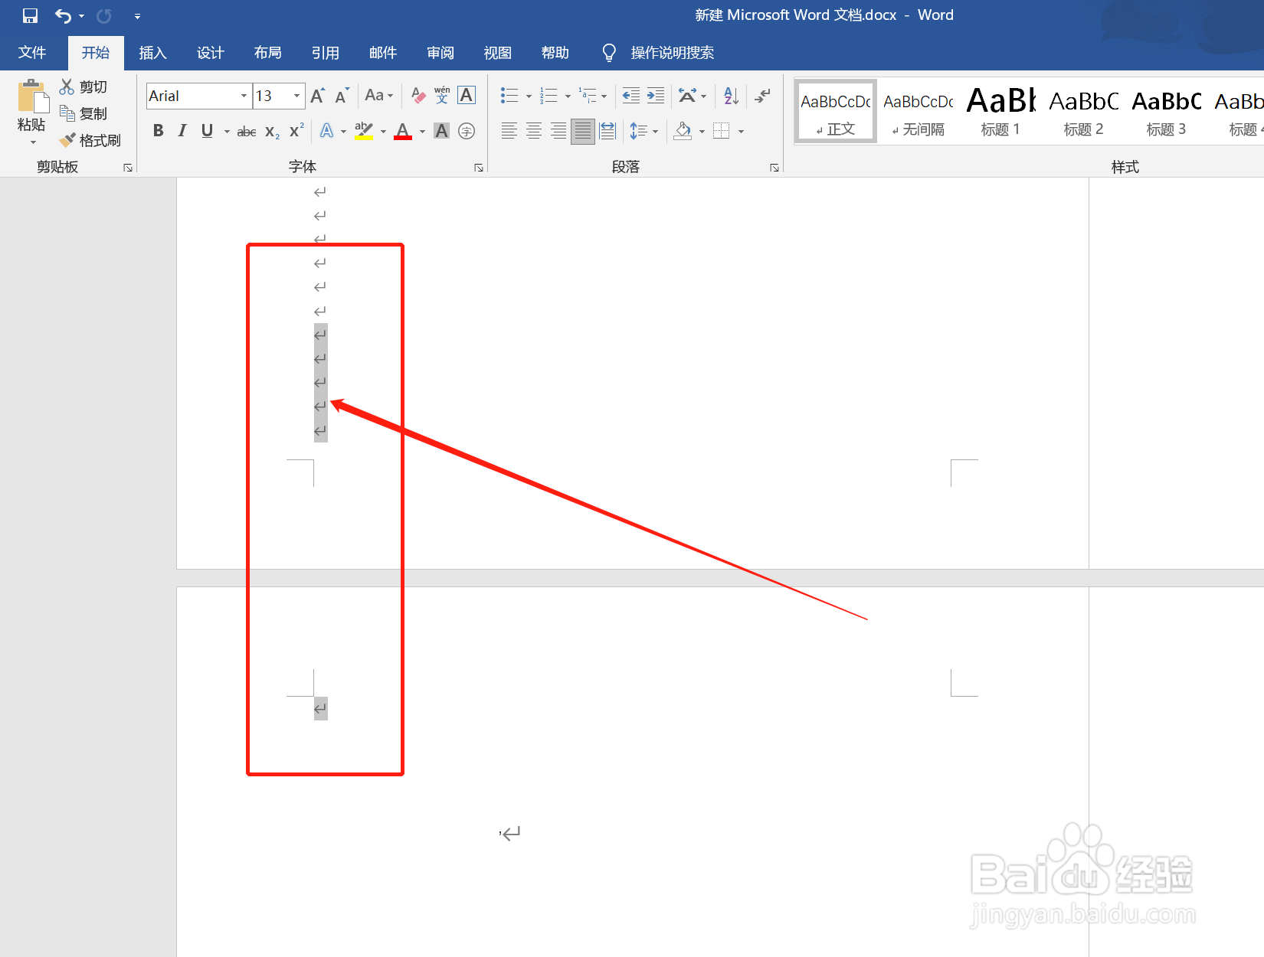This screenshot has height=957, width=1264.
Task: Open text effects and typography menu
Action: click(327, 131)
